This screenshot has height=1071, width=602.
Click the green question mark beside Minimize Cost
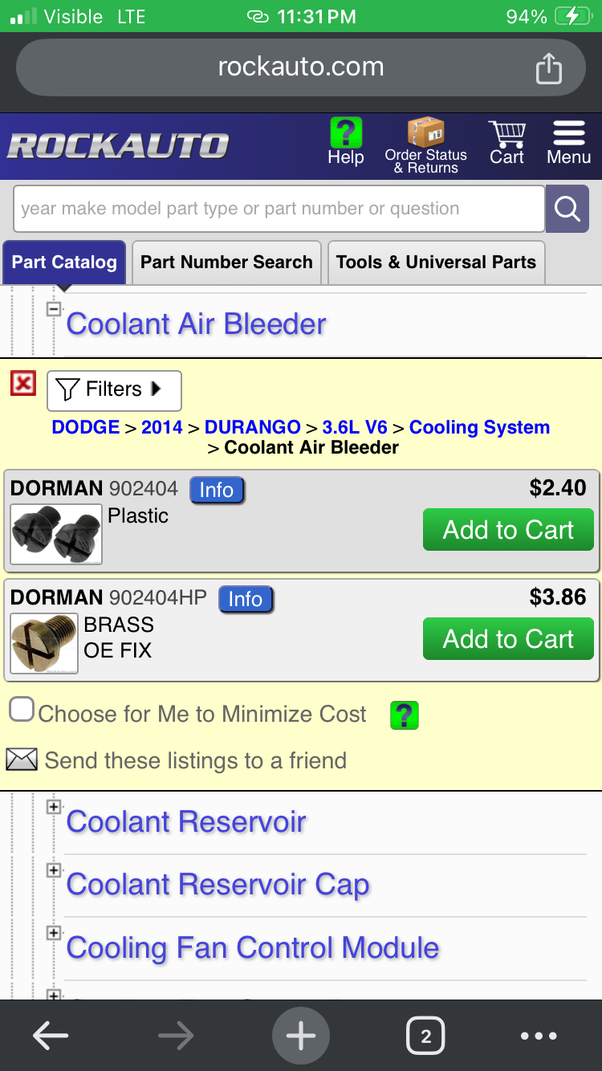[405, 715]
